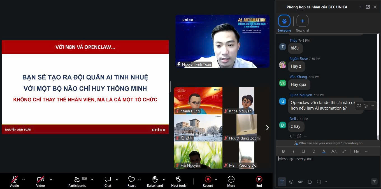This screenshot has height=189, width=381.
Task: Expand the arrow next to Record
Action: pos(216,179)
